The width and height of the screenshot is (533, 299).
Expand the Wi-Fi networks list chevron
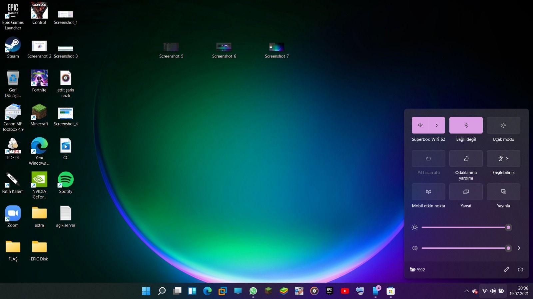[437, 125]
